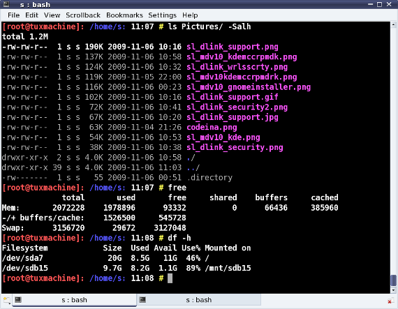Open the Settings menu

pyautogui.click(x=162, y=15)
